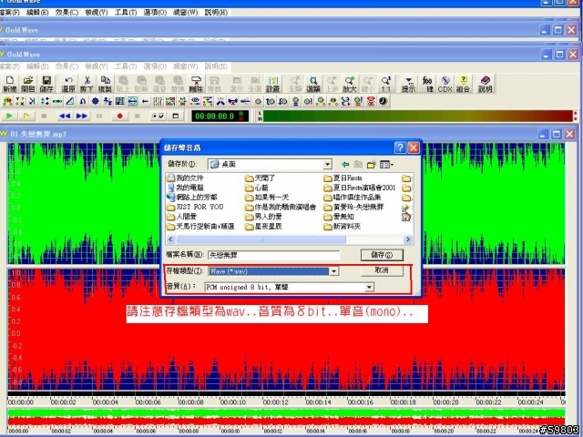The width and height of the screenshot is (583, 437).
Task: Open the 檔案 menu in front GoldWave window
Action: tap(9, 66)
